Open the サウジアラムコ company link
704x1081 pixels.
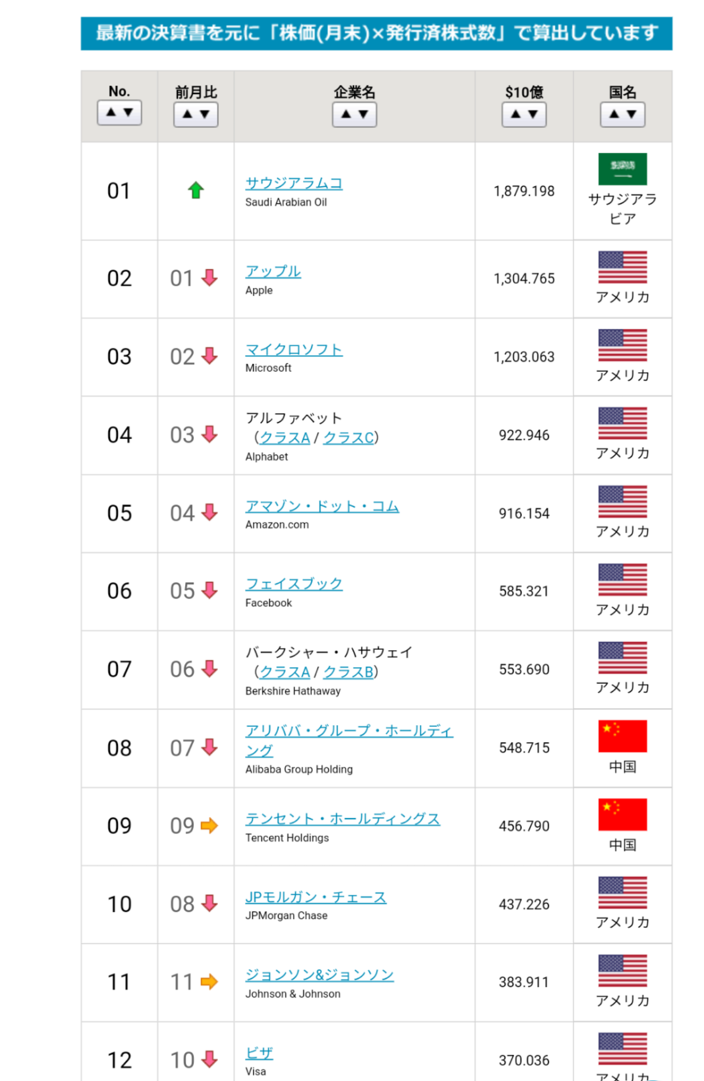point(294,184)
